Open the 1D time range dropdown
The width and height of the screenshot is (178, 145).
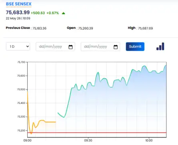point(18,46)
